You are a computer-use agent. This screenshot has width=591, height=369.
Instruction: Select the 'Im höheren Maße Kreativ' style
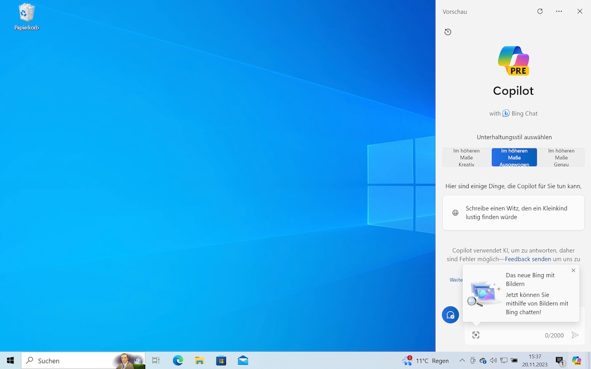pyautogui.click(x=466, y=157)
